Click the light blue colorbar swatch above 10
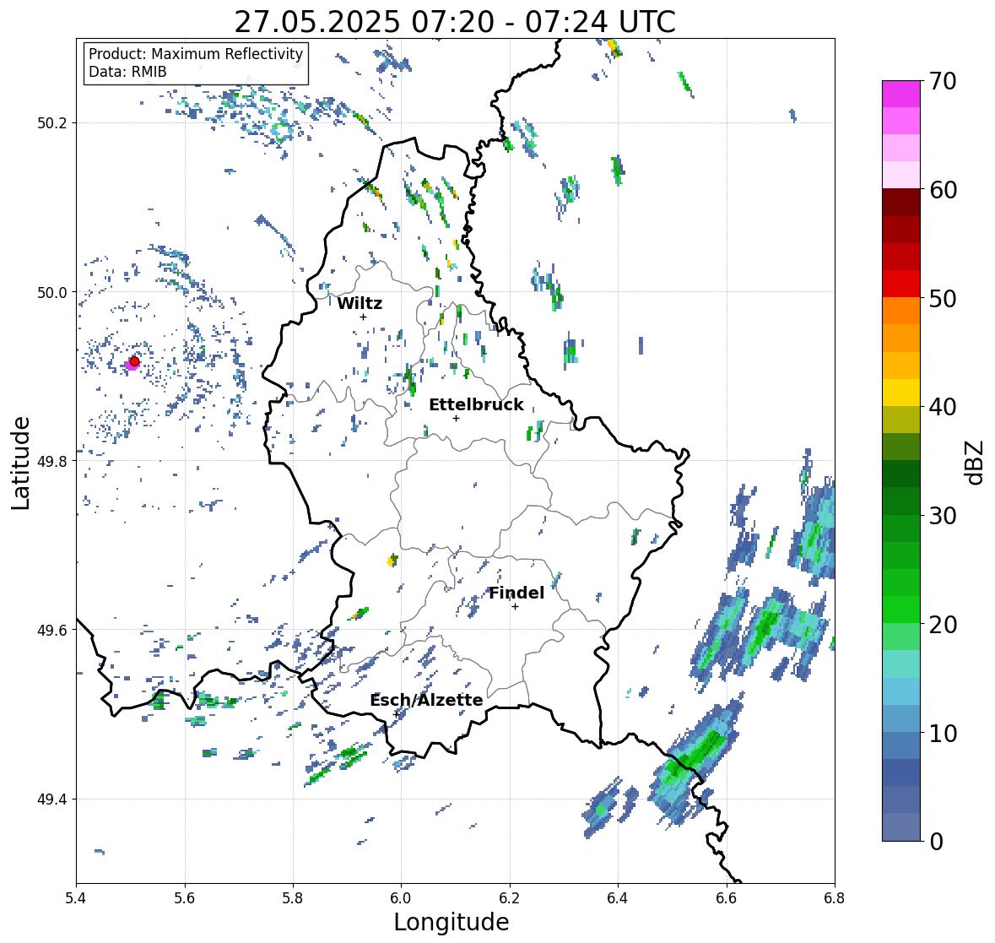The image size is (995, 943). [901, 718]
